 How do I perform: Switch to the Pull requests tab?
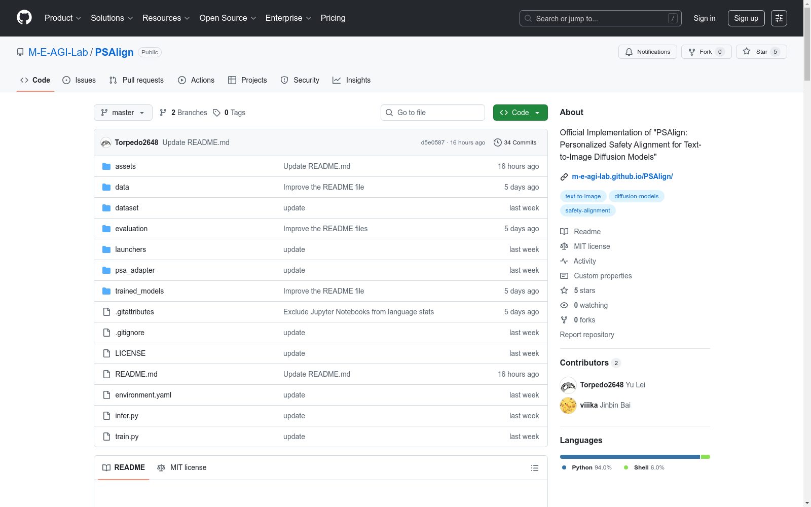pos(136,80)
